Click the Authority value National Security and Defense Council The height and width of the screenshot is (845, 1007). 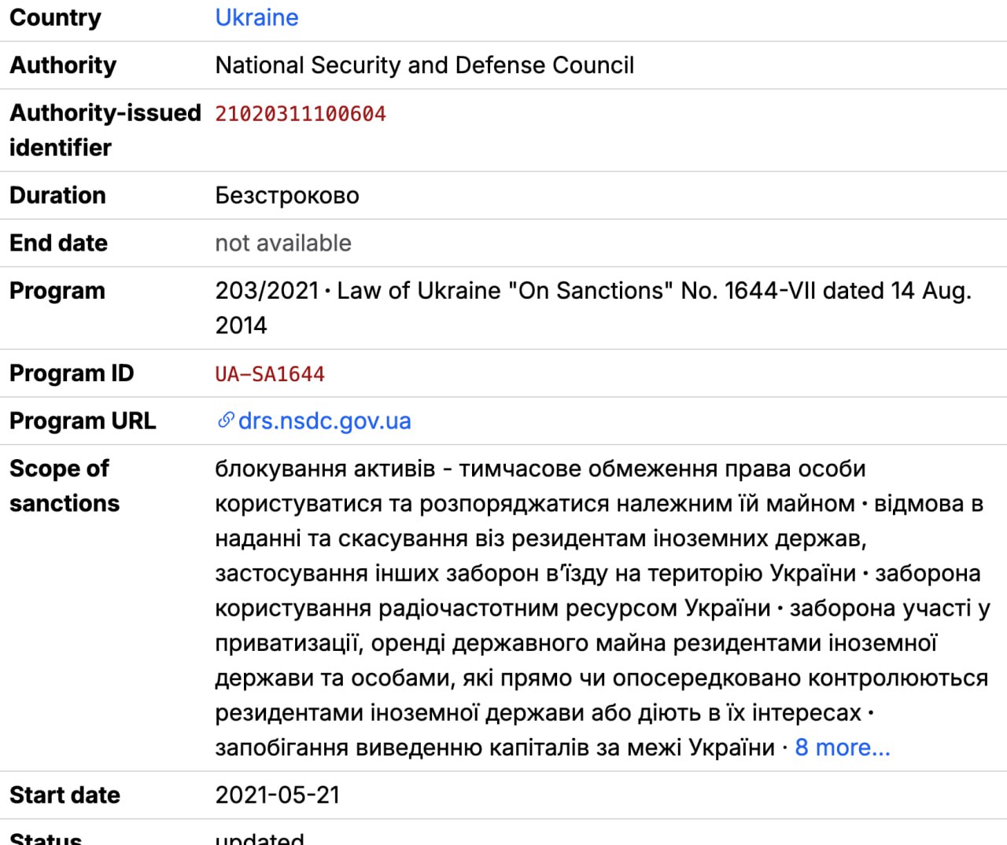tap(425, 65)
